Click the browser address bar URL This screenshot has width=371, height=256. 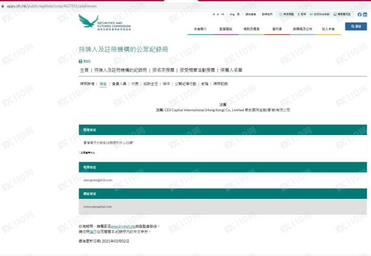click(52, 6)
